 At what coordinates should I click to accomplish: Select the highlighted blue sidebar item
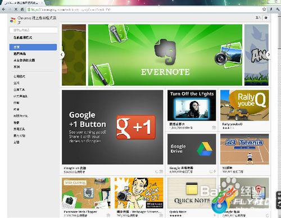tap(33, 47)
